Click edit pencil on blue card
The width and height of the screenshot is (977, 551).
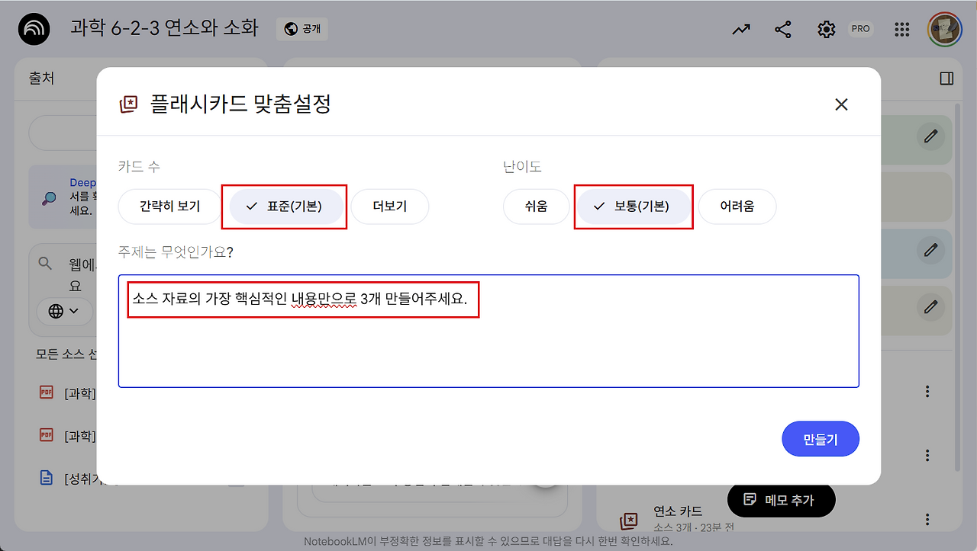point(930,248)
